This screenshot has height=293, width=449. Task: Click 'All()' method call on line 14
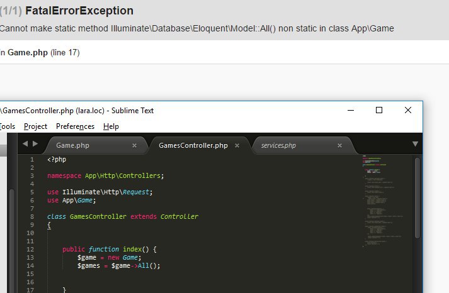click(x=147, y=266)
